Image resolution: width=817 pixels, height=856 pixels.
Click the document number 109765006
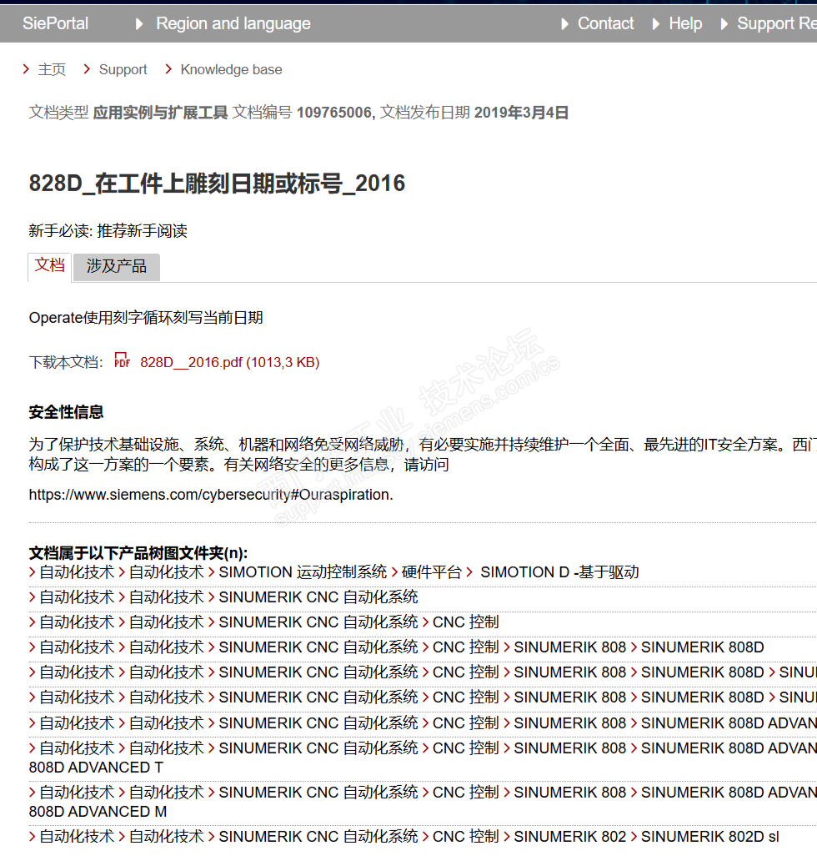333,113
